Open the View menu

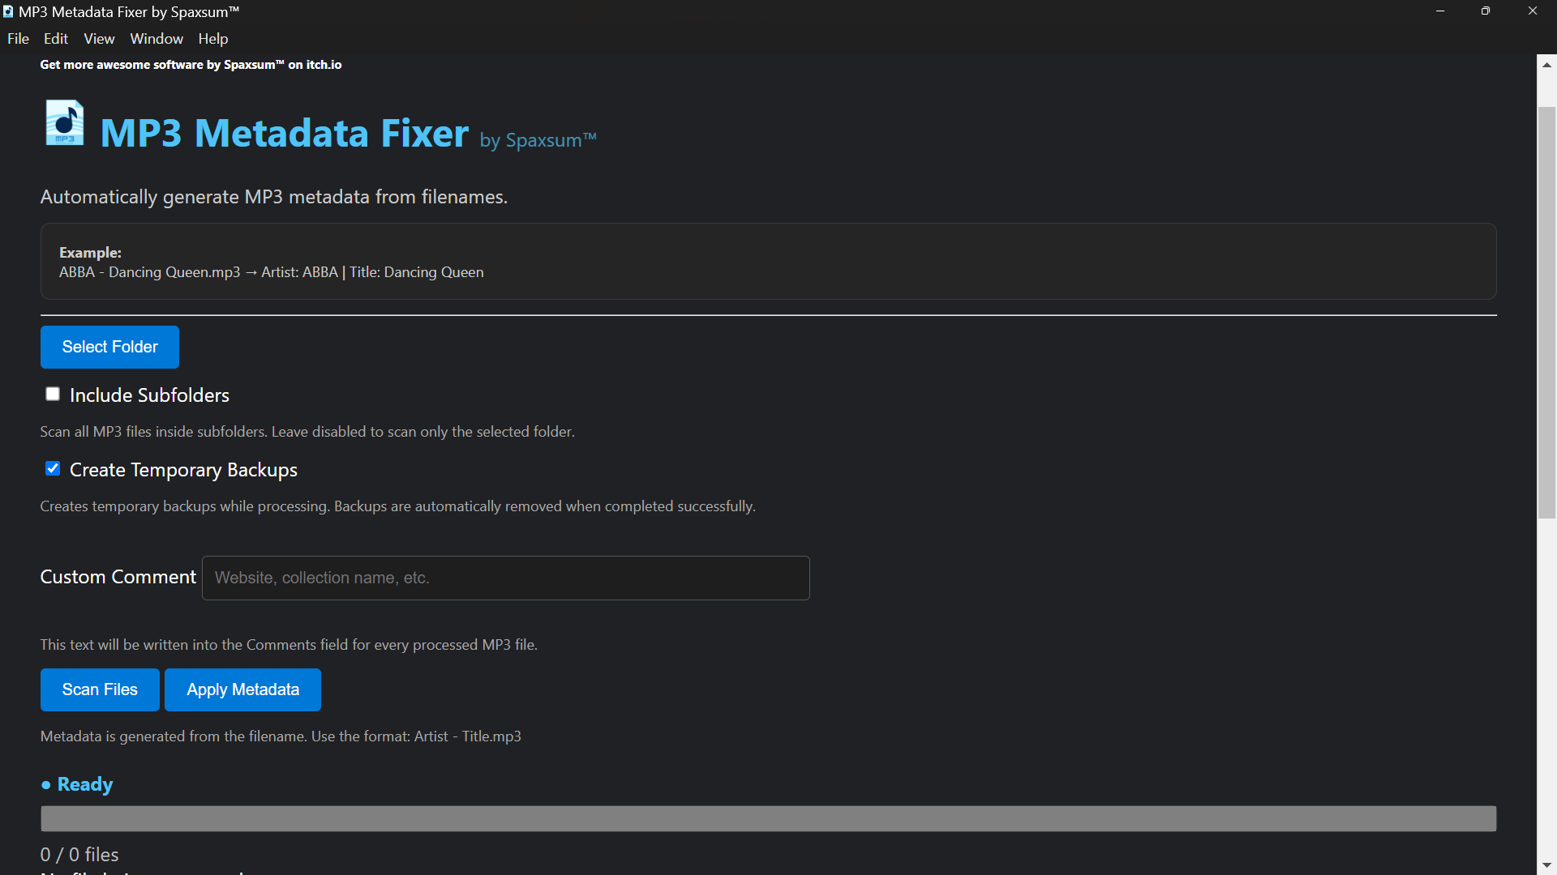(x=99, y=39)
